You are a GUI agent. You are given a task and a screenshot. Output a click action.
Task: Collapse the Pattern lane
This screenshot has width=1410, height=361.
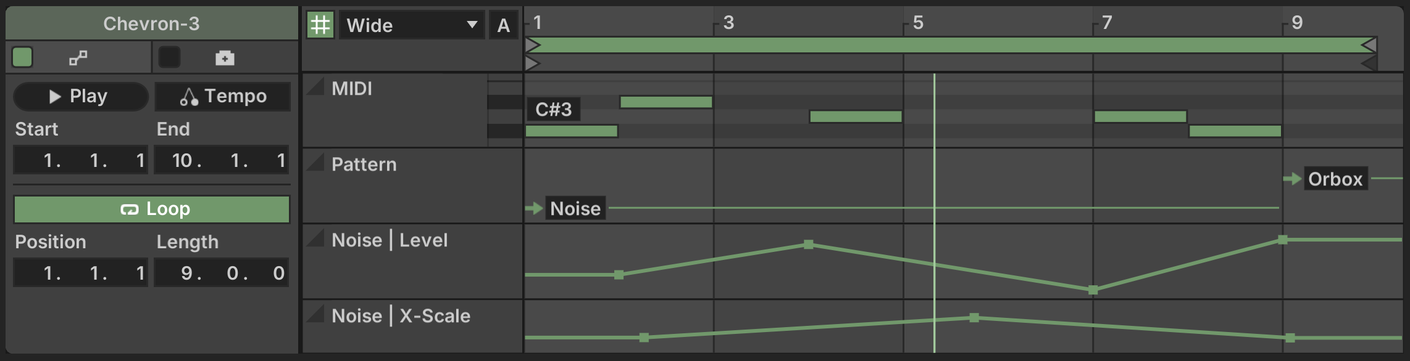pos(315,163)
